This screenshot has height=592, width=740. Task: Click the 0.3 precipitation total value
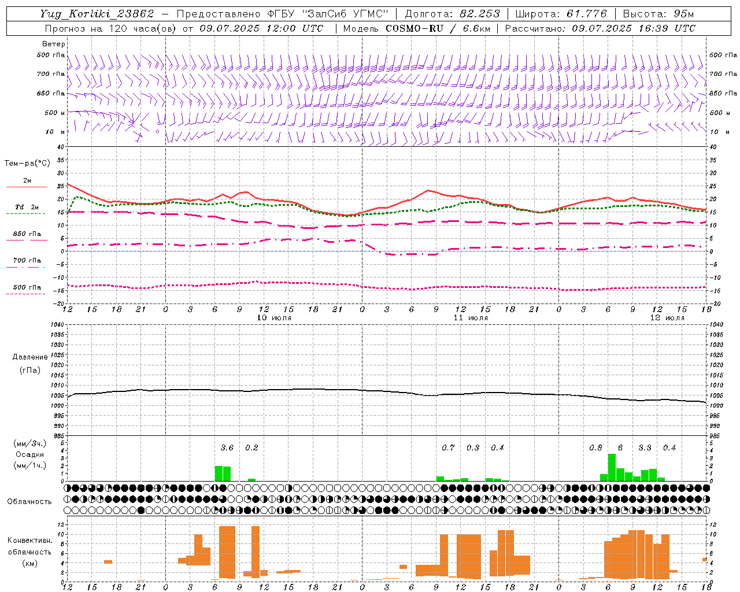pos(473,448)
